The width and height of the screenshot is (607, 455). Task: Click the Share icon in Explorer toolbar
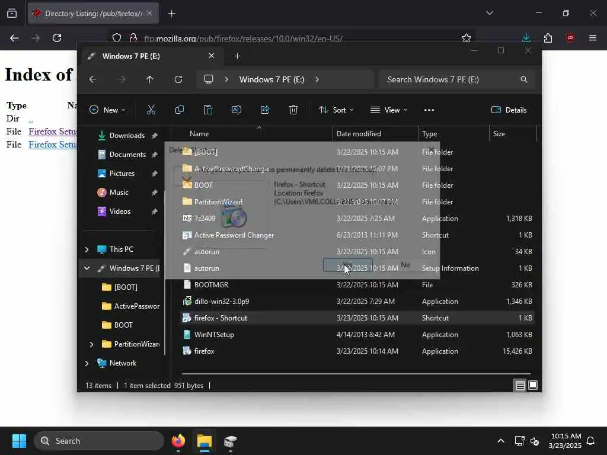[x=265, y=110]
